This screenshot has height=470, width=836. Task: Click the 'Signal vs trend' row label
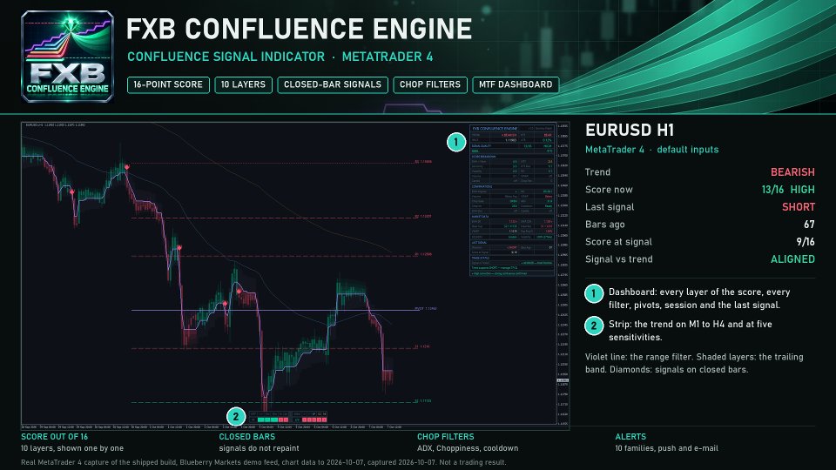click(618, 259)
